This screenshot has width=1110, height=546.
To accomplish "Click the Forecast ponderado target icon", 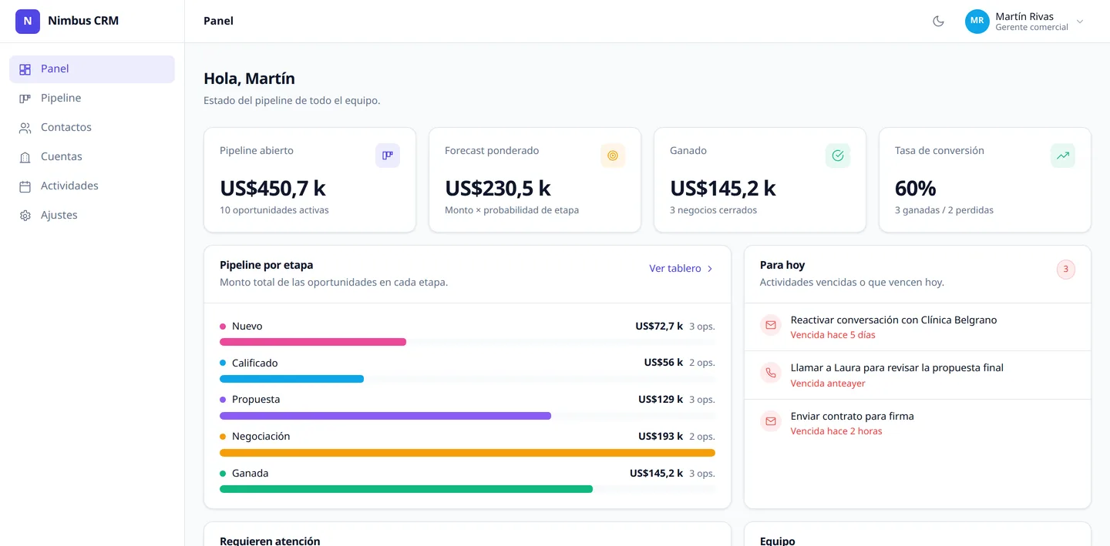I will [613, 156].
